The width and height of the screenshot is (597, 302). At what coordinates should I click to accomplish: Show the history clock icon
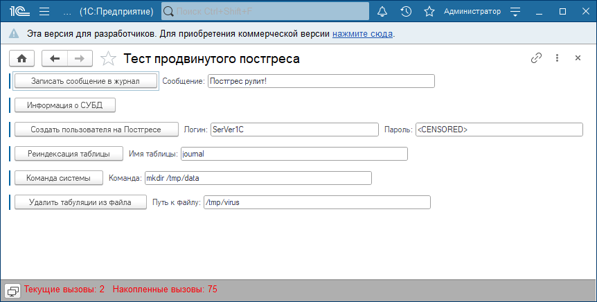(406, 12)
